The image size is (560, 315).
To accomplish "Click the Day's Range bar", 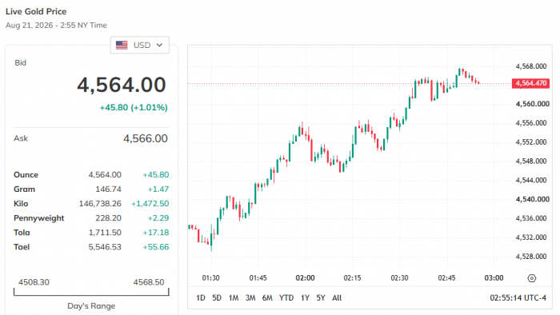I will (x=91, y=292).
